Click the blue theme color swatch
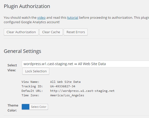Screen dimensions: 149x118 (x=26, y=107)
